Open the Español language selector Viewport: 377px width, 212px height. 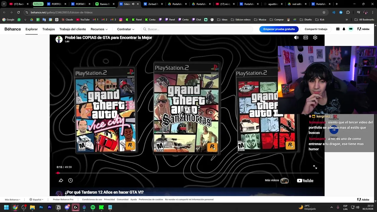[x=36, y=200]
